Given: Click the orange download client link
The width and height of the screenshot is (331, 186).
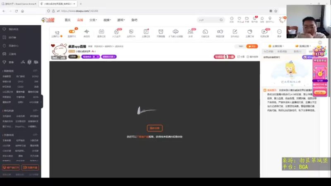Looking at the screenshot, I should [x=143, y=137].
